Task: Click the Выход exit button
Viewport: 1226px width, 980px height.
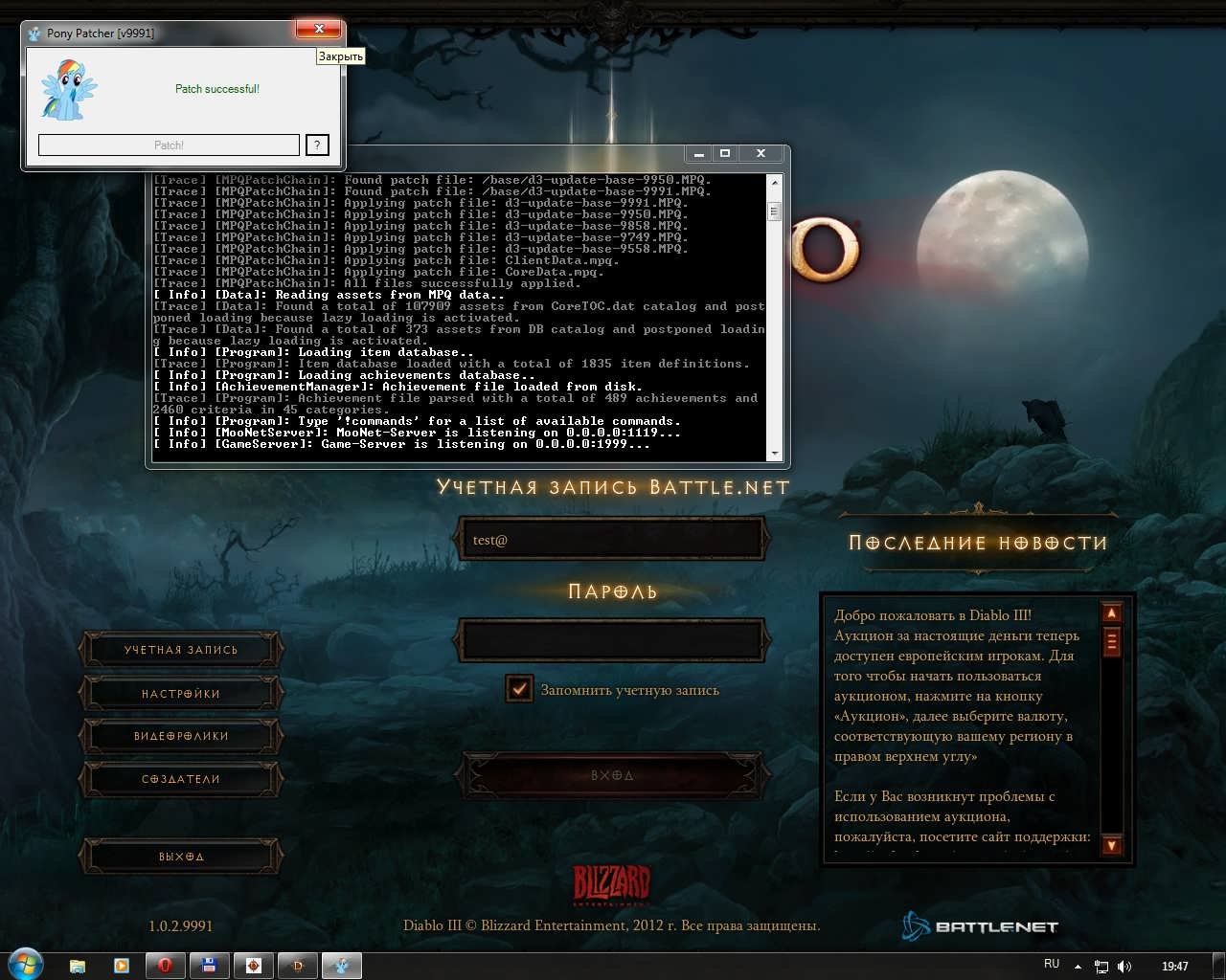Action: point(181,857)
